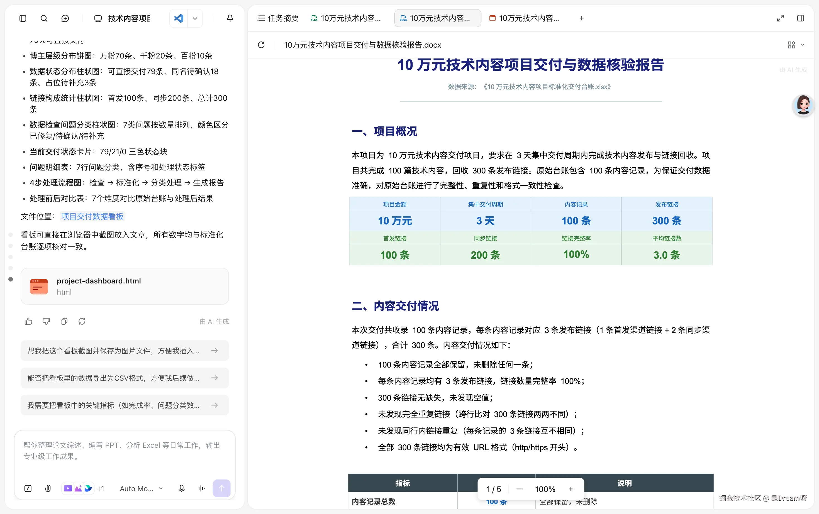Viewport: 819px width, 514px height.
Task: Send message with the up arrow button
Action: click(x=221, y=488)
